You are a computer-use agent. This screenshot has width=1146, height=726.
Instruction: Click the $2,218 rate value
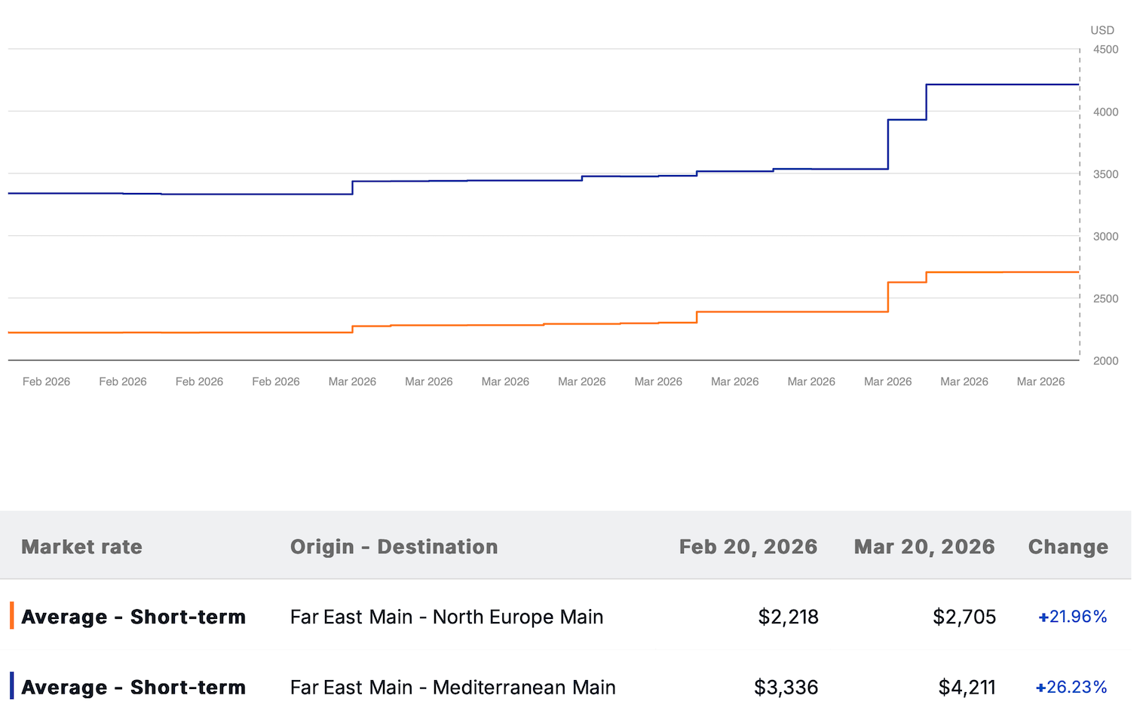(x=788, y=617)
